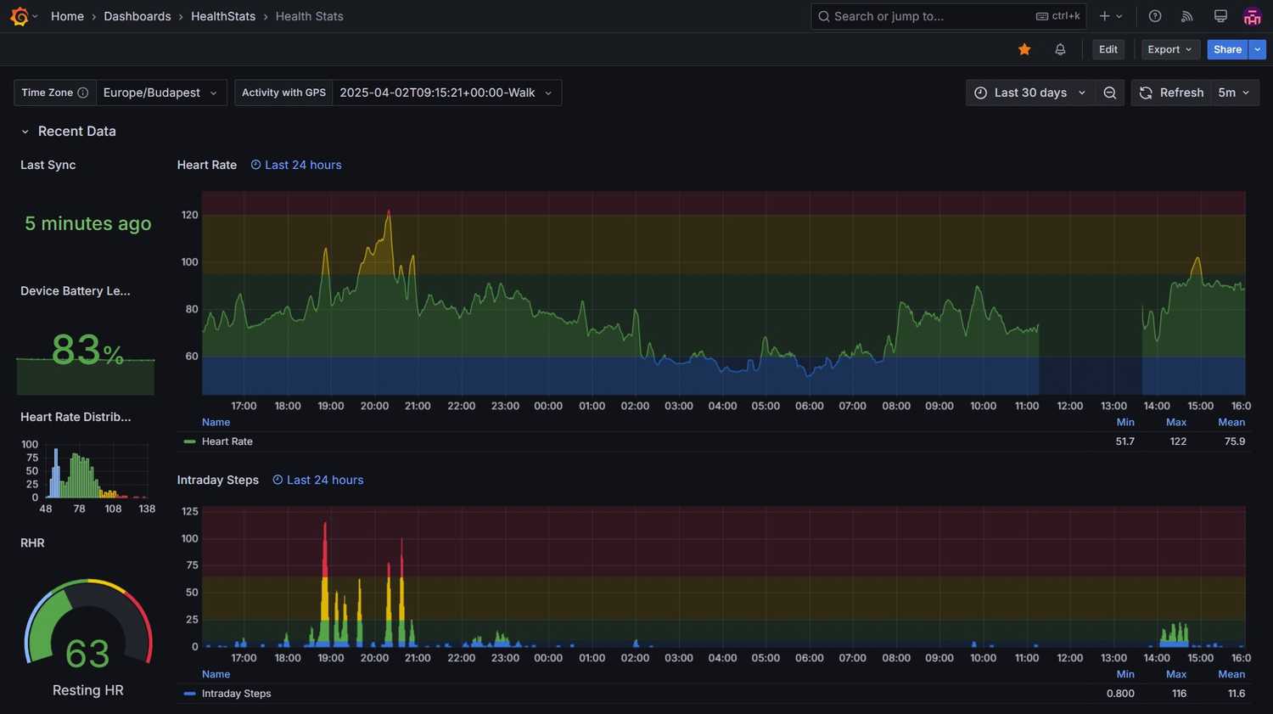
Task: Click the Intraday Steps mean value 11.6
Action: pos(1237,694)
